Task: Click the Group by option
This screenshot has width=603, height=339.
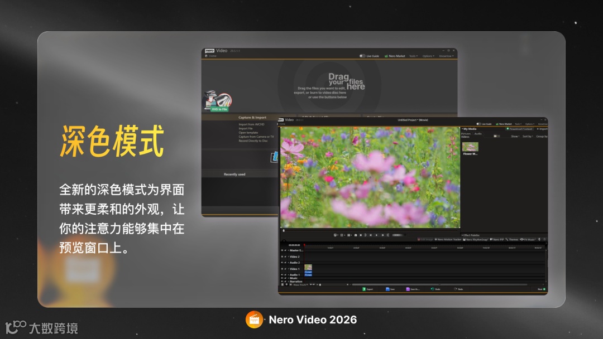Action: [542, 136]
